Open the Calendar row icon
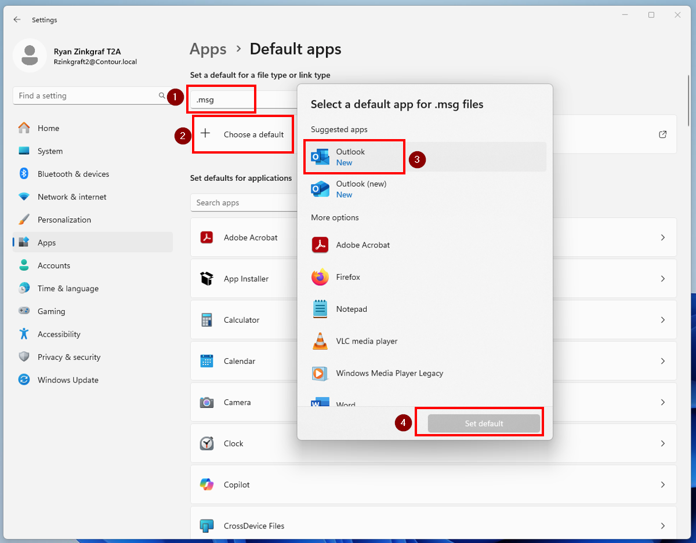The height and width of the screenshot is (543, 696). 207,361
